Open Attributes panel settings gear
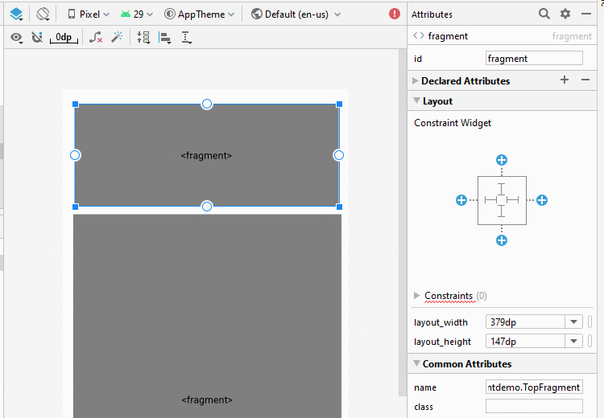 point(565,14)
